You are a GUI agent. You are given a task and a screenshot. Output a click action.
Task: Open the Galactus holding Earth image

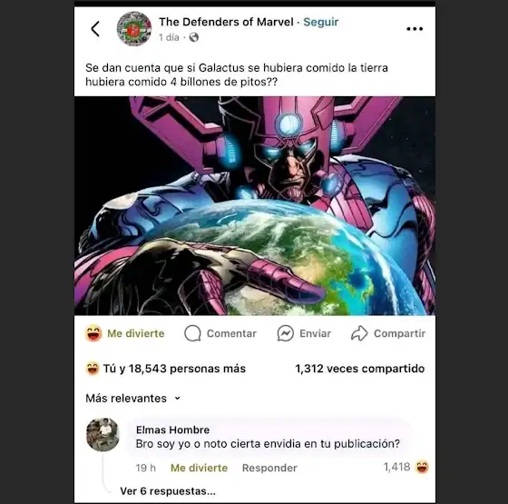[x=255, y=205]
